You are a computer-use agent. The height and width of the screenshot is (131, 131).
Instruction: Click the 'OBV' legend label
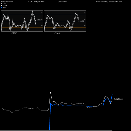click(x=4, y=8)
